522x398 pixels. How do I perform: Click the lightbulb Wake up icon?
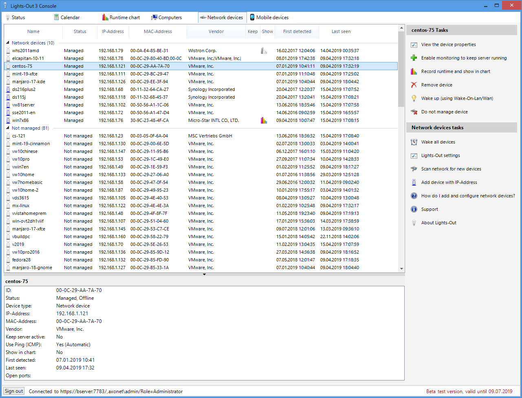(x=414, y=98)
